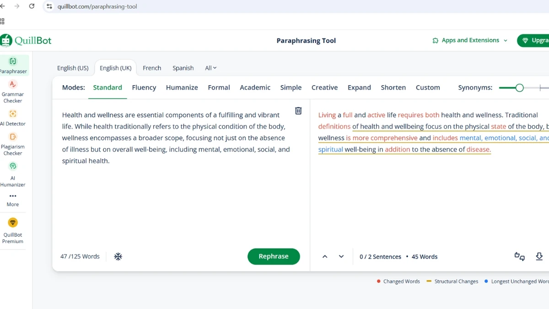Click the QuillBot Premium diamond icon
The image size is (549, 309).
click(13, 222)
